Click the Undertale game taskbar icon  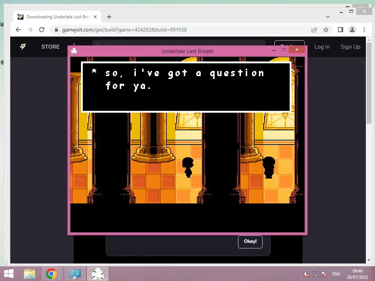pos(97,274)
